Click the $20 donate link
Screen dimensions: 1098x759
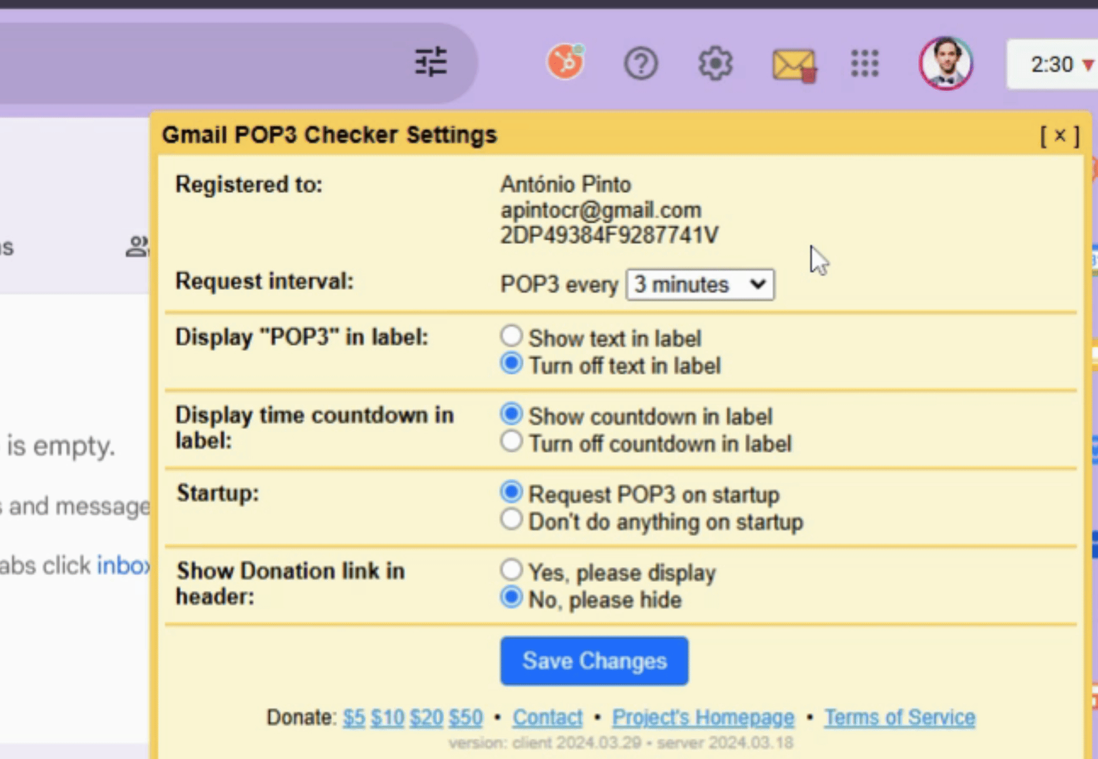point(426,717)
